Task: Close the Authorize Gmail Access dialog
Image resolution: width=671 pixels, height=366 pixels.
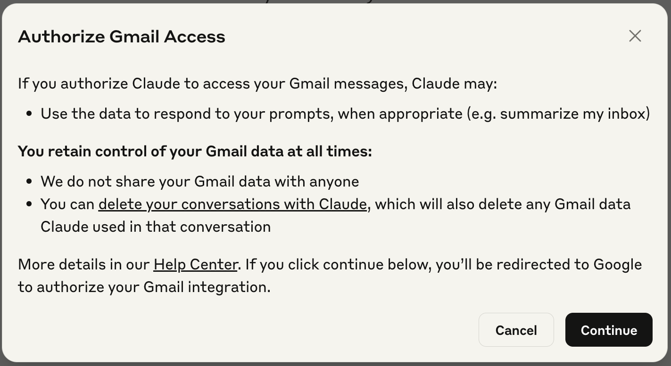Action: click(635, 36)
